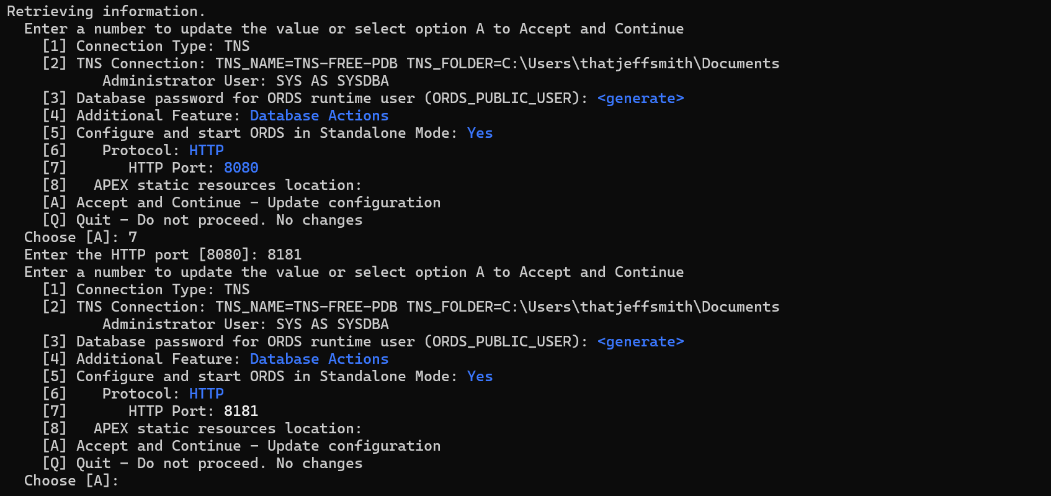Screen dimensions: 1051x496
Task: Click '[A] Accept and Continue' below port 8181 menu
Action: coord(241,446)
